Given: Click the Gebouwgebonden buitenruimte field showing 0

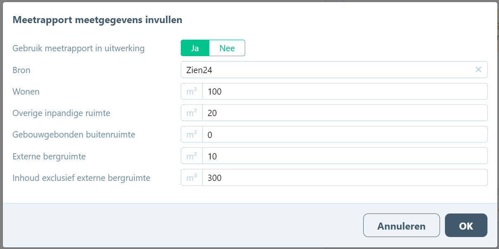Looking at the screenshot, I should pos(345,134).
